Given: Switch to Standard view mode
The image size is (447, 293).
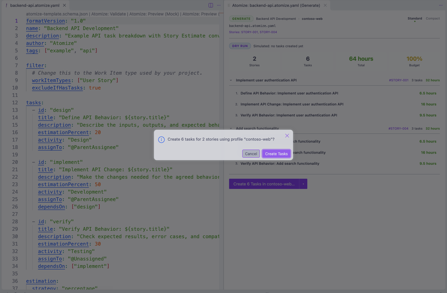Looking at the screenshot, I should pyautogui.click(x=415, y=19).
